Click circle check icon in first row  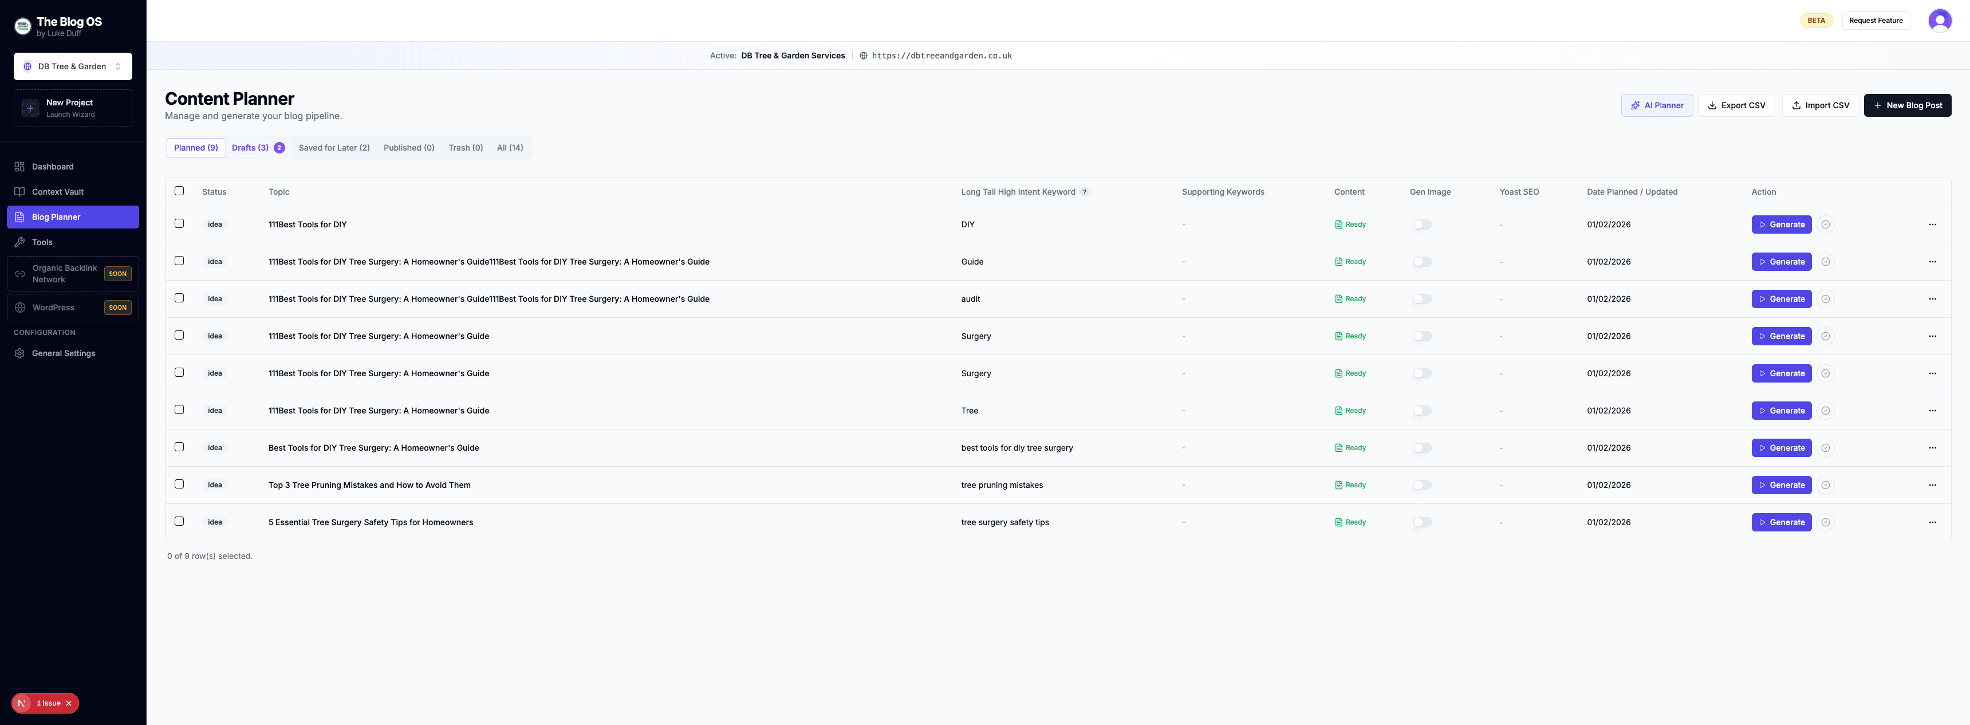pos(1825,225)
